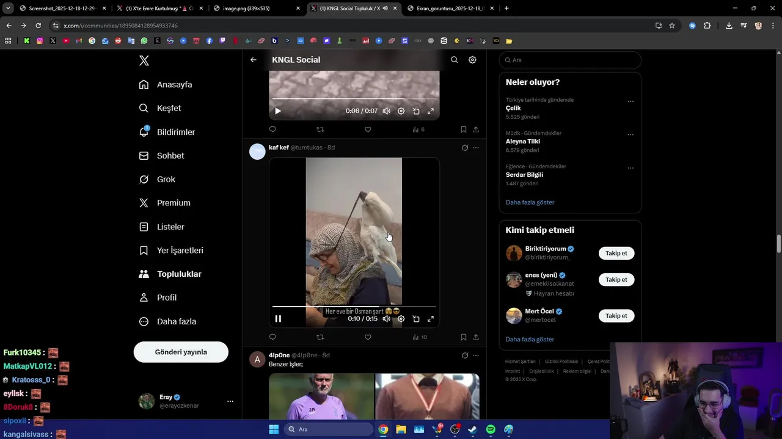Screen dimensions: 782x439
Task: Show more suggestions under Kimi takip etmeli
Action: pyautogui.click(x=530, y=339)
